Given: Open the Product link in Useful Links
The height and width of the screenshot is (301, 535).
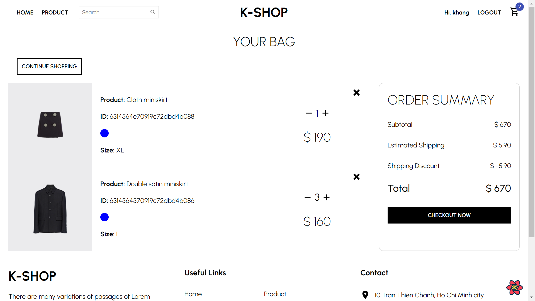Looking at the screenshot, I should (275, 294).
